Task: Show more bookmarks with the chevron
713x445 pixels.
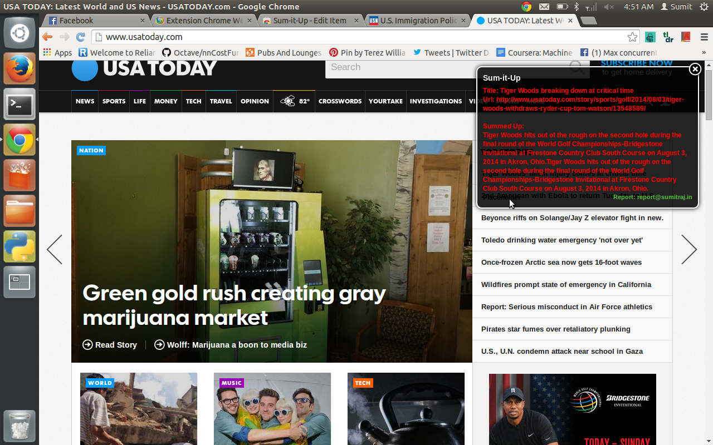Action: (704, 53)
